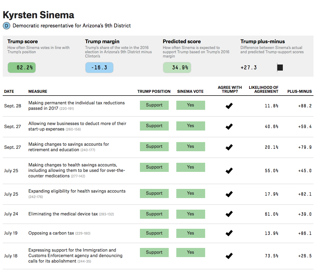The height and width of the screenshot is (272, 315).
Task: Click the green 62.2% Trump score badge
Action: pos(22,68)
